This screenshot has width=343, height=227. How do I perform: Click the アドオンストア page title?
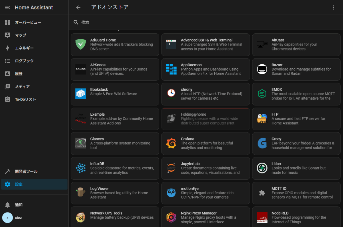click(110, 7)
